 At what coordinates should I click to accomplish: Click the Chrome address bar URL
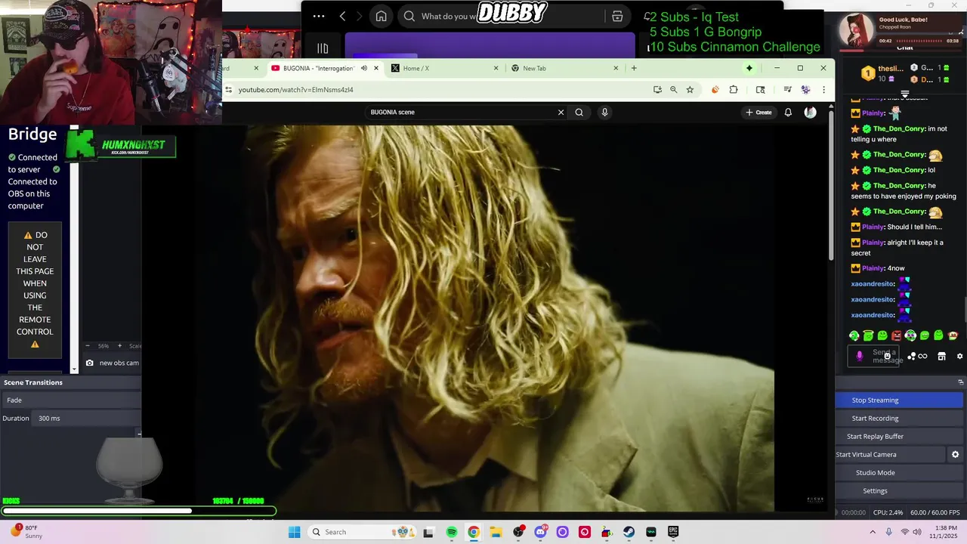[x=295, y=90]
